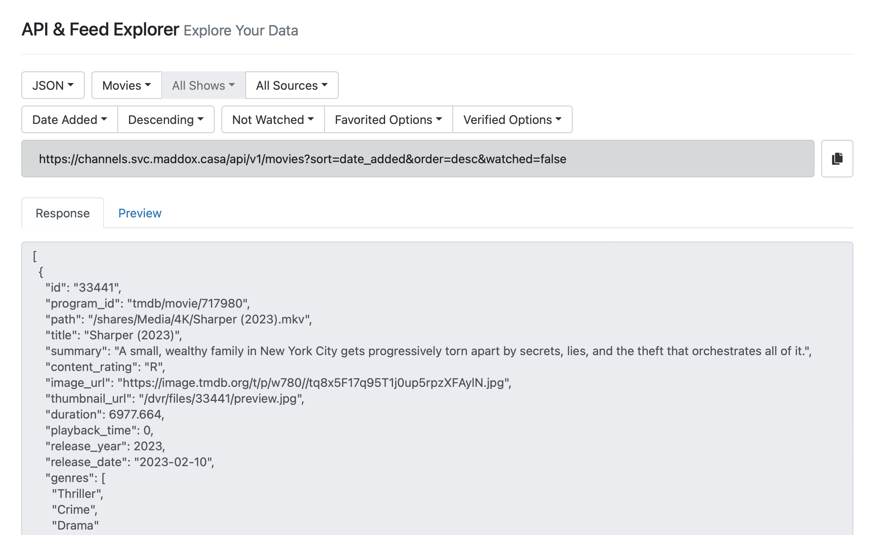873x535 pixels.
Task: Select the Response tab
Action: click(62, 213)
